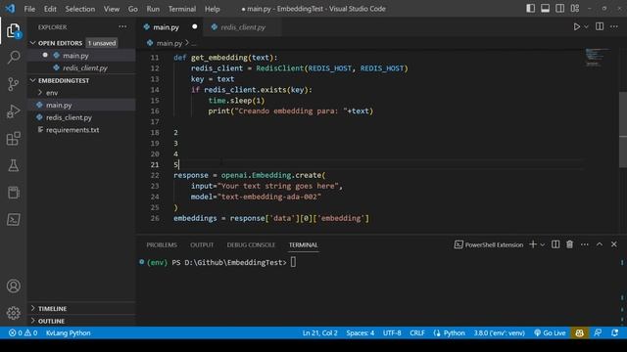This screenshot has height=352, width=627.
Task: Split the terminal panel
Action: 555,244
